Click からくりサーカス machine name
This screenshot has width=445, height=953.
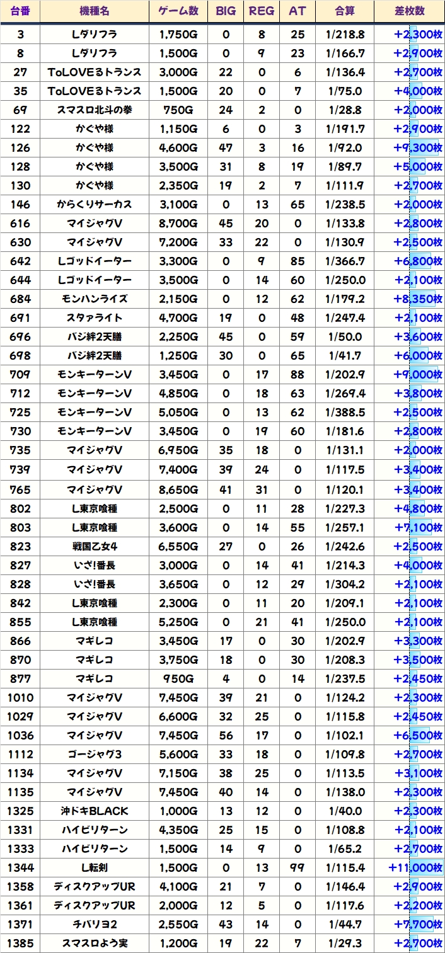pyautogui.click(x=95, y=205)
